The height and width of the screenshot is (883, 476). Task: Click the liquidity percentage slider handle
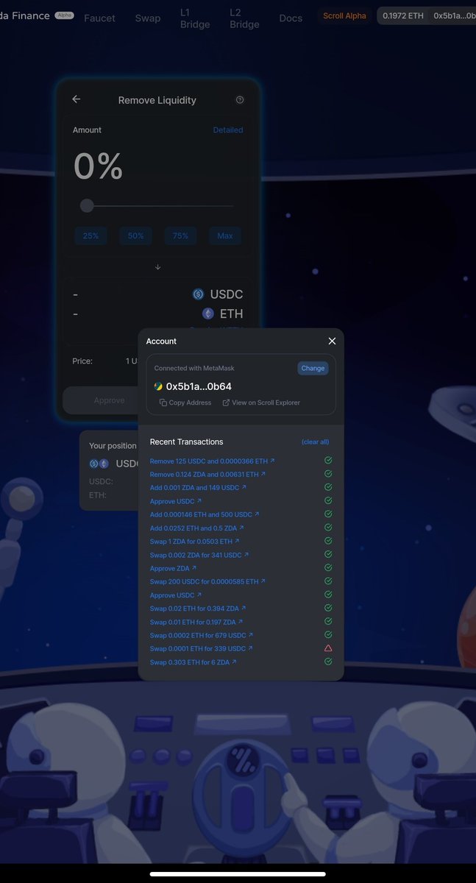point(87,206)
